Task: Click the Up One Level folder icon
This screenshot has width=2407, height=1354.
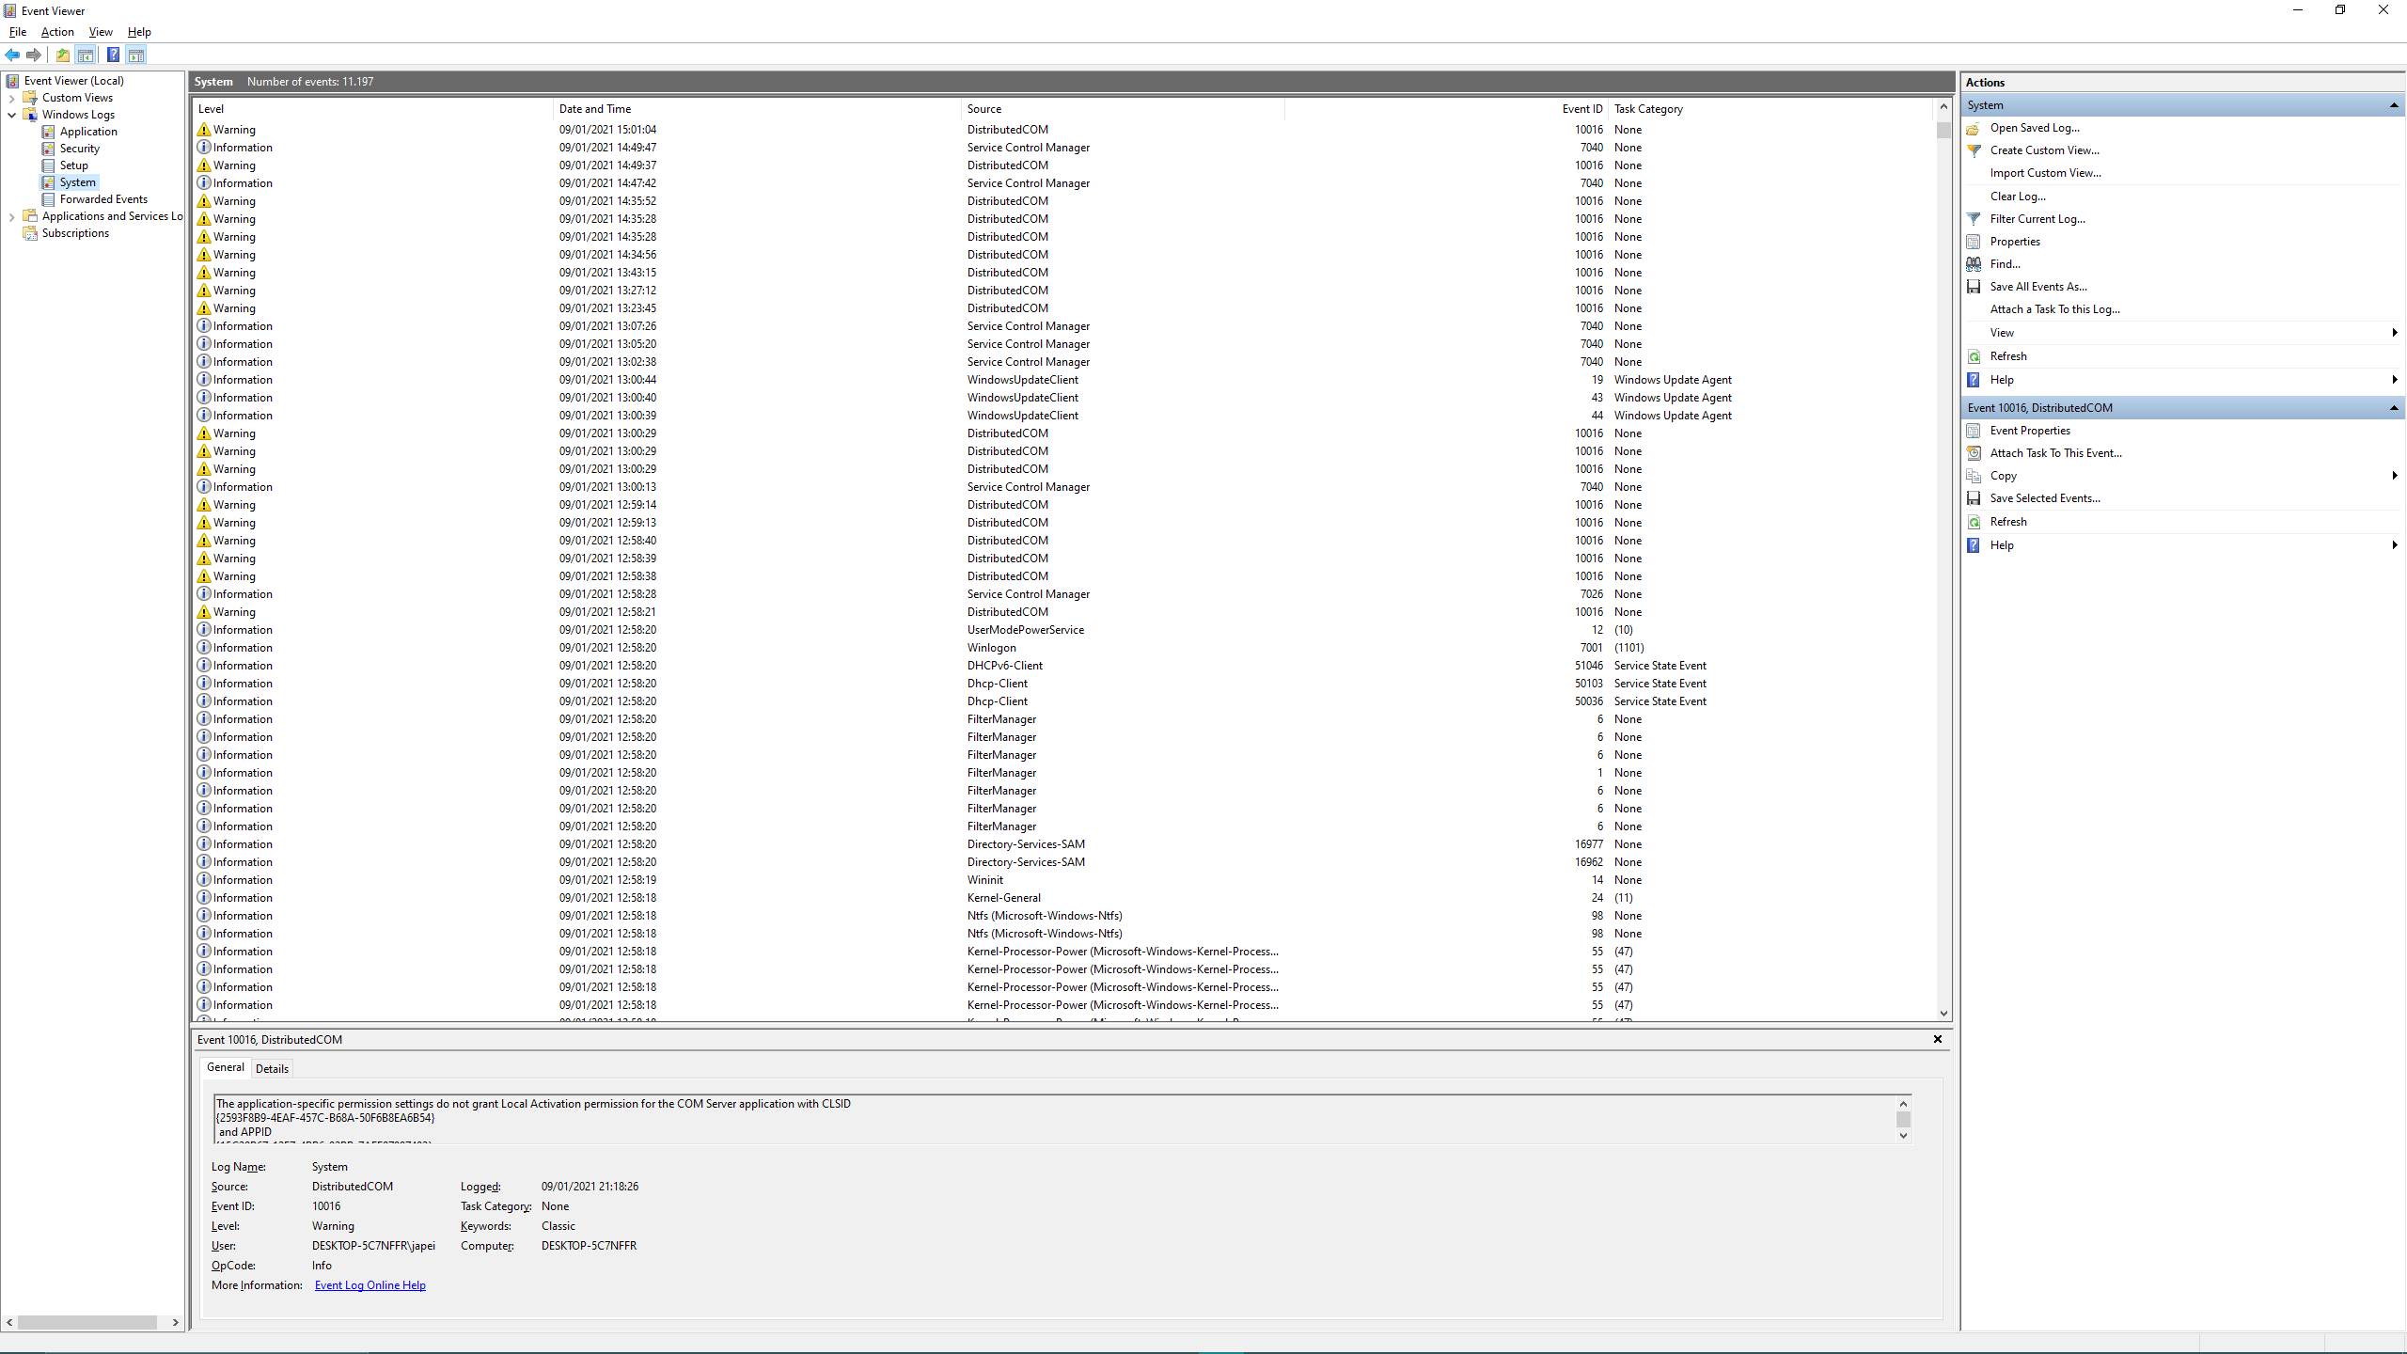Action: [63, 55]
